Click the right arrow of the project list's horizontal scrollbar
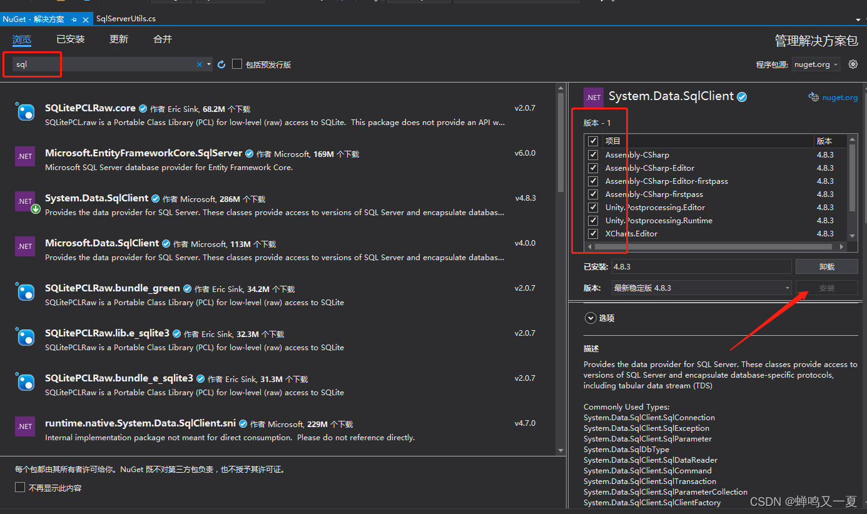Screen dimensions: 867x514 [842, 246]
